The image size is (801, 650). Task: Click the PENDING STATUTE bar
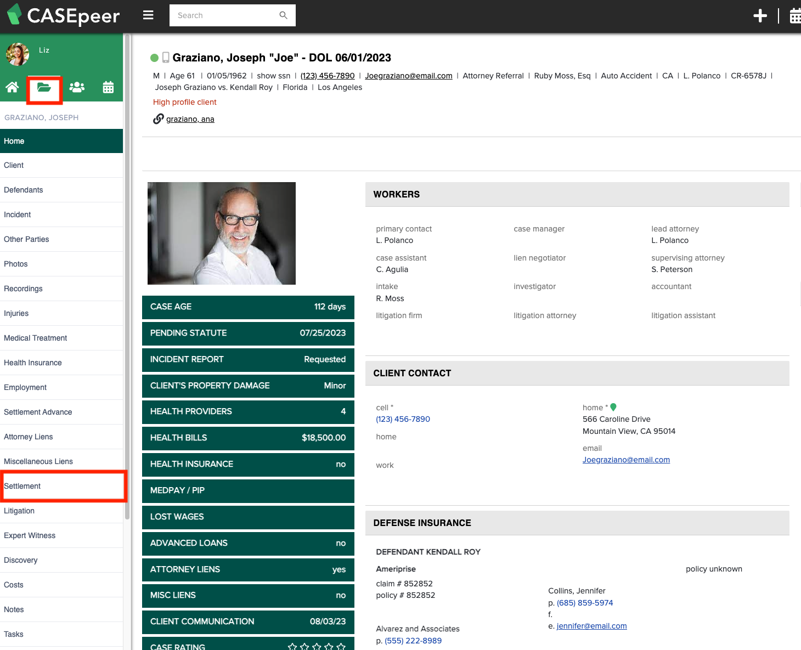[248, 334]
